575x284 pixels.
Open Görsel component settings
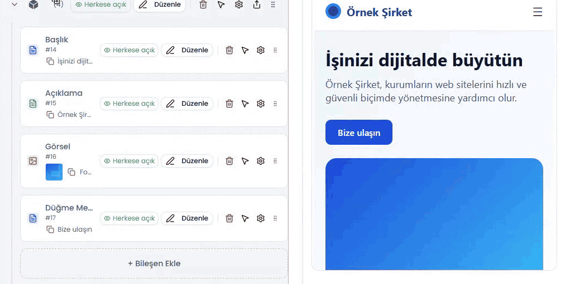pos(261,161)
